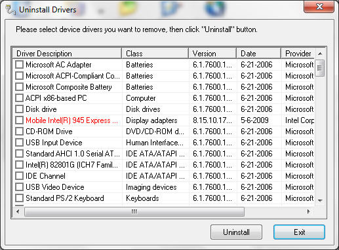Check the Microsoft Composite Battery checkbox
This screenshot has height=250, width=339.
tap(19, 87)
